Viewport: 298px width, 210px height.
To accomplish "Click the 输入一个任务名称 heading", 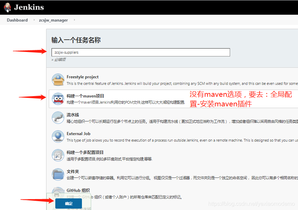I will [76, 40].
